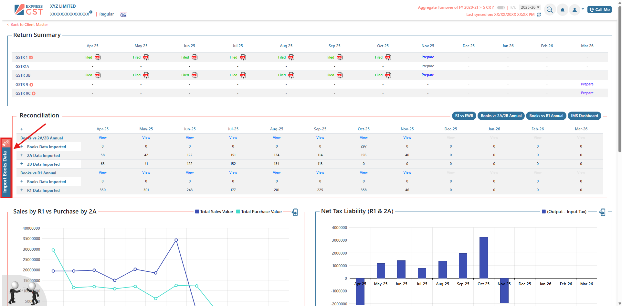Screen dimensions: 622x306
Task: Download the GSTR 1 PDF for Apr 25
Action: pos(98,57)
